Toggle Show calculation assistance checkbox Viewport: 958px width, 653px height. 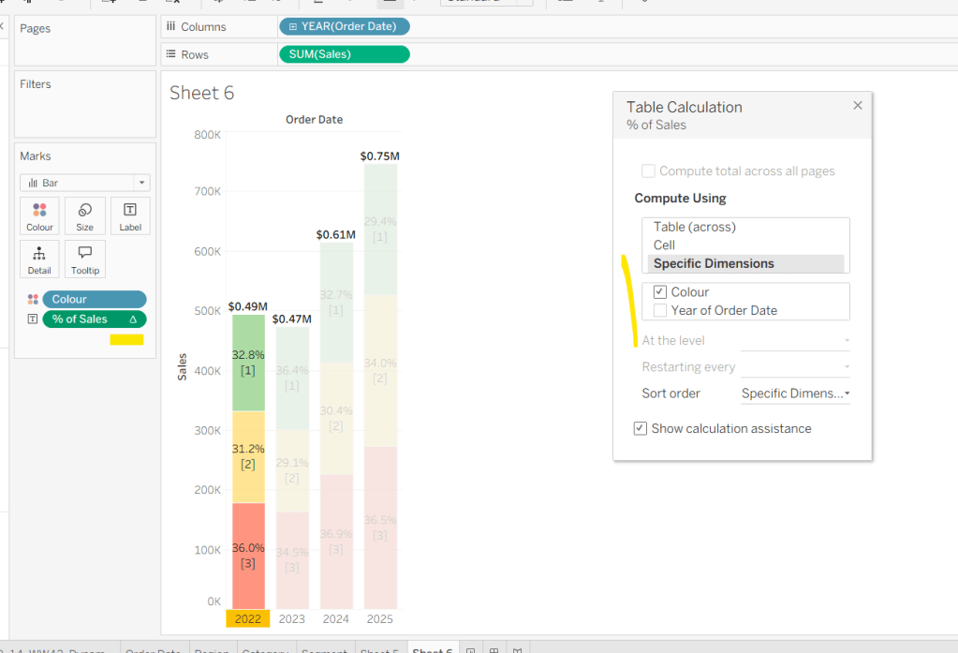(640, 428)
